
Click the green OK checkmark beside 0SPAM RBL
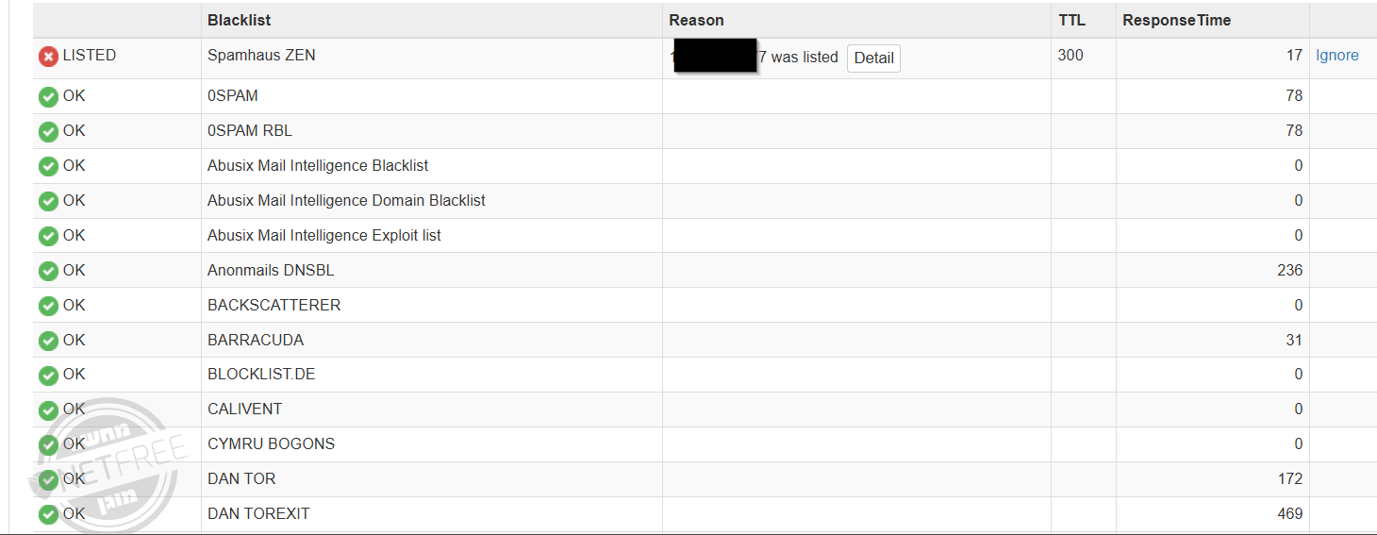click(x=48, y=132)
